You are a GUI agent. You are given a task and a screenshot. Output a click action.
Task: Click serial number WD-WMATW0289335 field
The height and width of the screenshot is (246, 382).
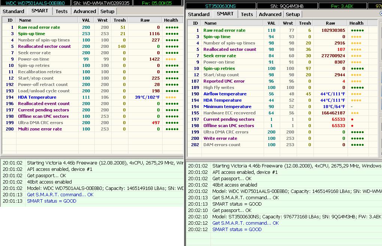coord(101,3)
